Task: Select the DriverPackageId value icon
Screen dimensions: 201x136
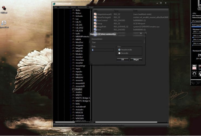Action: 95,17
